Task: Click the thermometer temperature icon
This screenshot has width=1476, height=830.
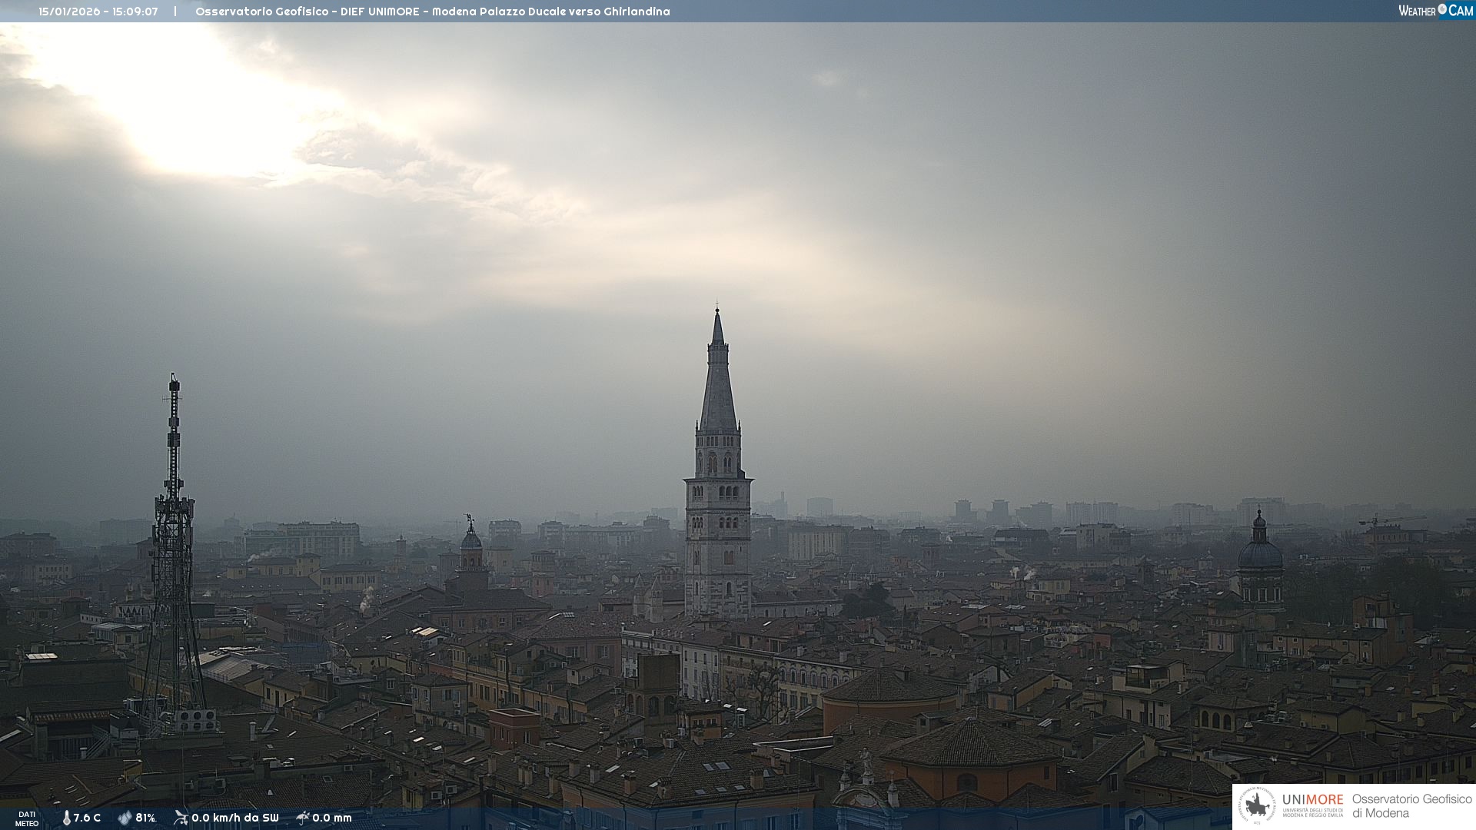Action: [67, 818]
